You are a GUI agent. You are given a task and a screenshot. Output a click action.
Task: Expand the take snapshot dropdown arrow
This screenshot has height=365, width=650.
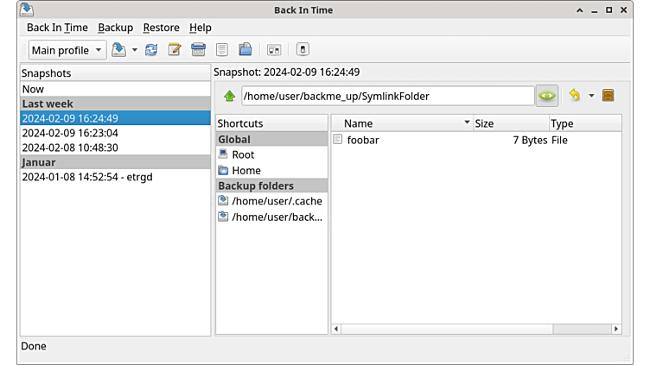[x=135, y=50]
